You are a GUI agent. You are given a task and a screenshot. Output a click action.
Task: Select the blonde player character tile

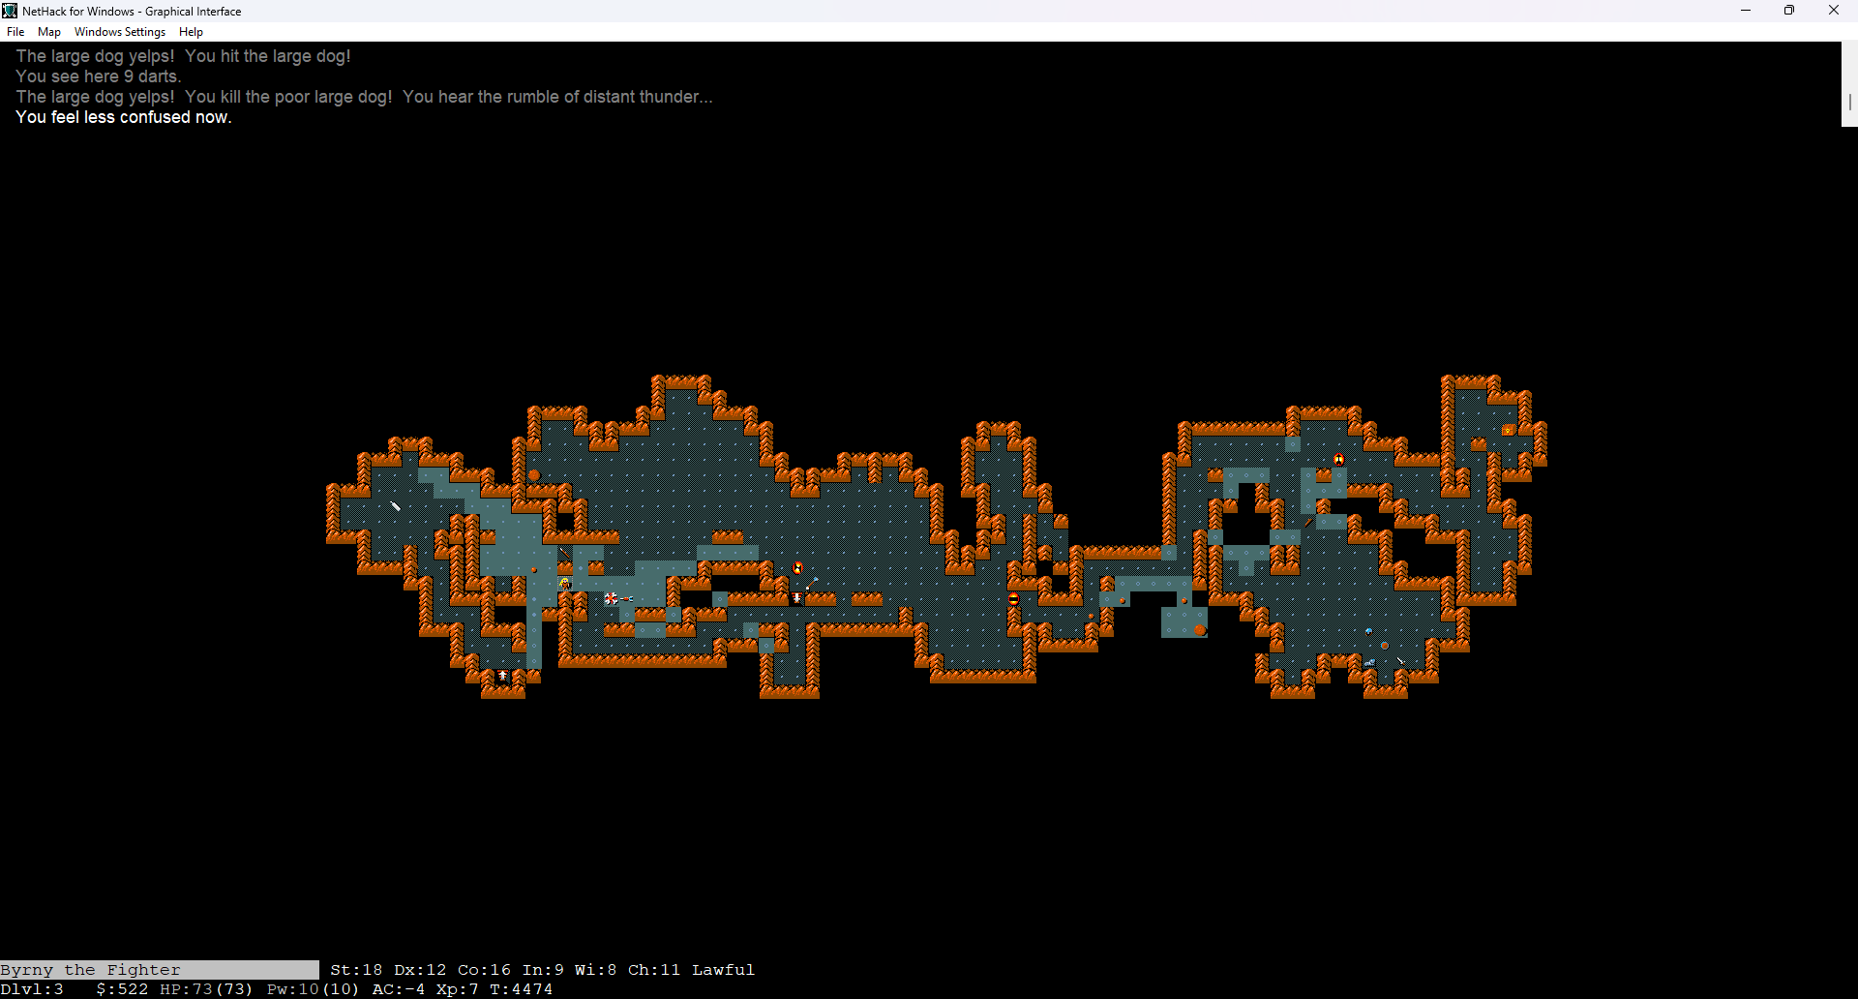[565, 584]
